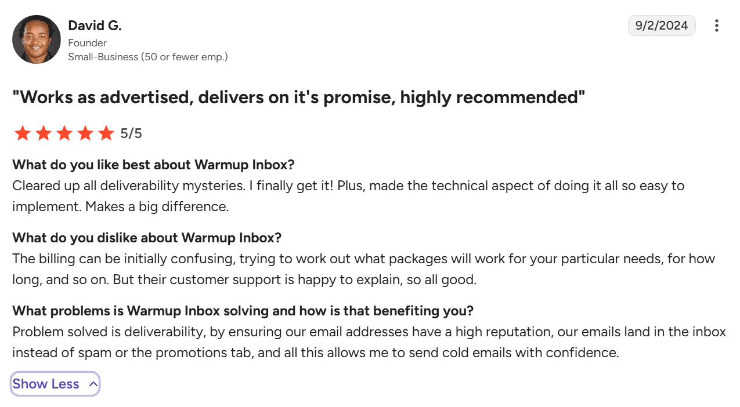Open reviewer name David G.
The width and height of the screenshot is (740, 407).
coord(95,26)
